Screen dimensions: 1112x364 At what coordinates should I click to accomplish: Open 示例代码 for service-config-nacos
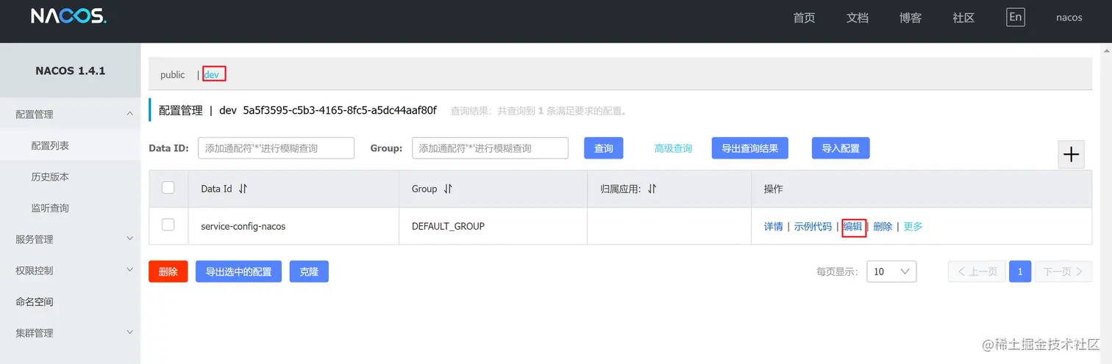click(813, 227)
